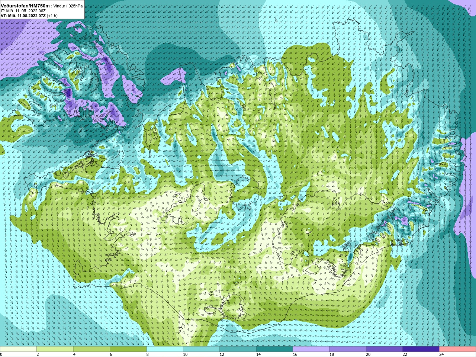
Task: Click the pink legend swatch above 24
Action: pyautogui.click(x=458, y=349)
